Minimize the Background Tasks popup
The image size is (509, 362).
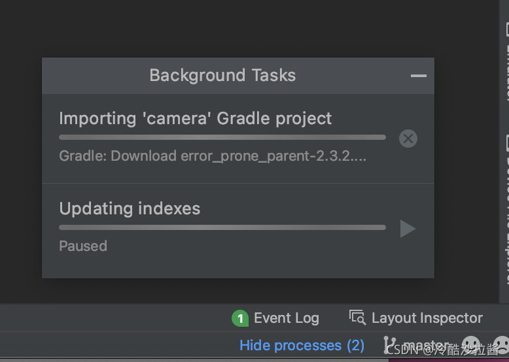pyautogui.click(x=418, y=76)
